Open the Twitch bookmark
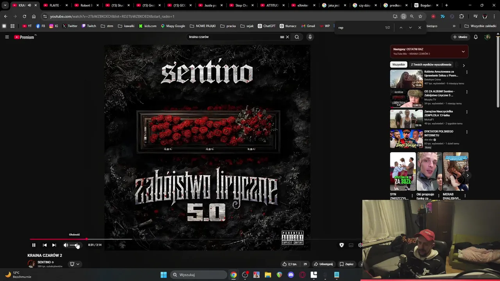The width and height of the screenshot is (500, 281). 89,26
